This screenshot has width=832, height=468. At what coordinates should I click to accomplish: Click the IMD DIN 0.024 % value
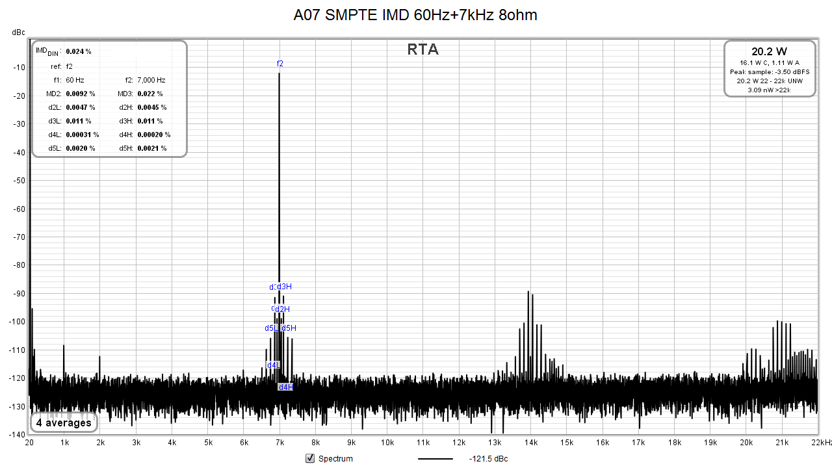tap(79, 51)
